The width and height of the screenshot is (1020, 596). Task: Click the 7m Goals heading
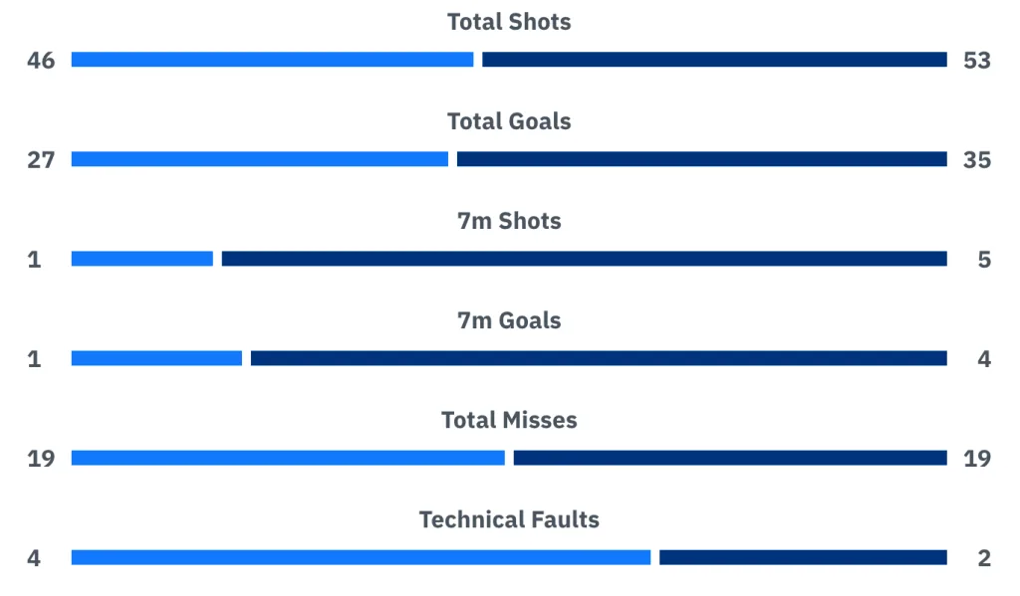pos(509,320)
